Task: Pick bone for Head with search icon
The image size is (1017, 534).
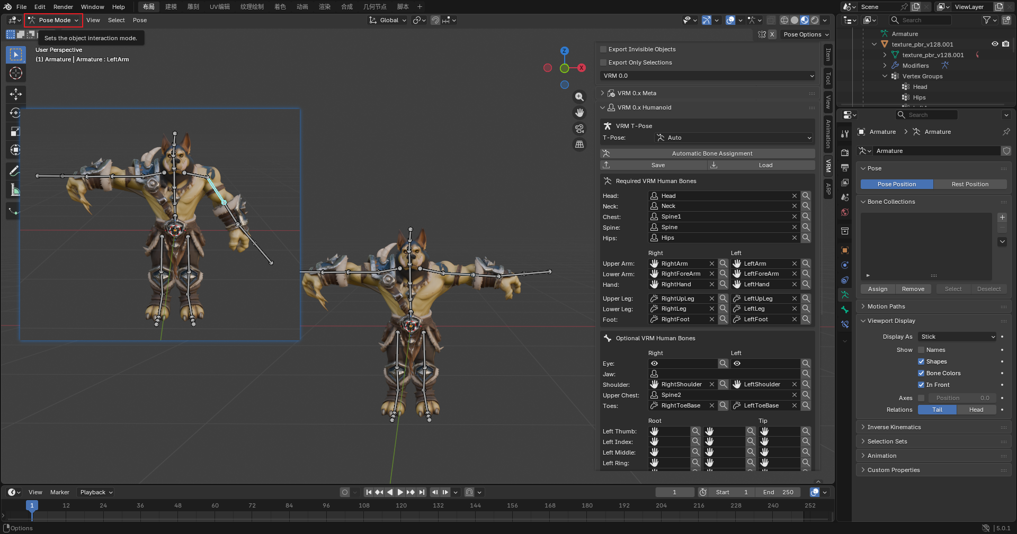Action: [x=806, y=196]
